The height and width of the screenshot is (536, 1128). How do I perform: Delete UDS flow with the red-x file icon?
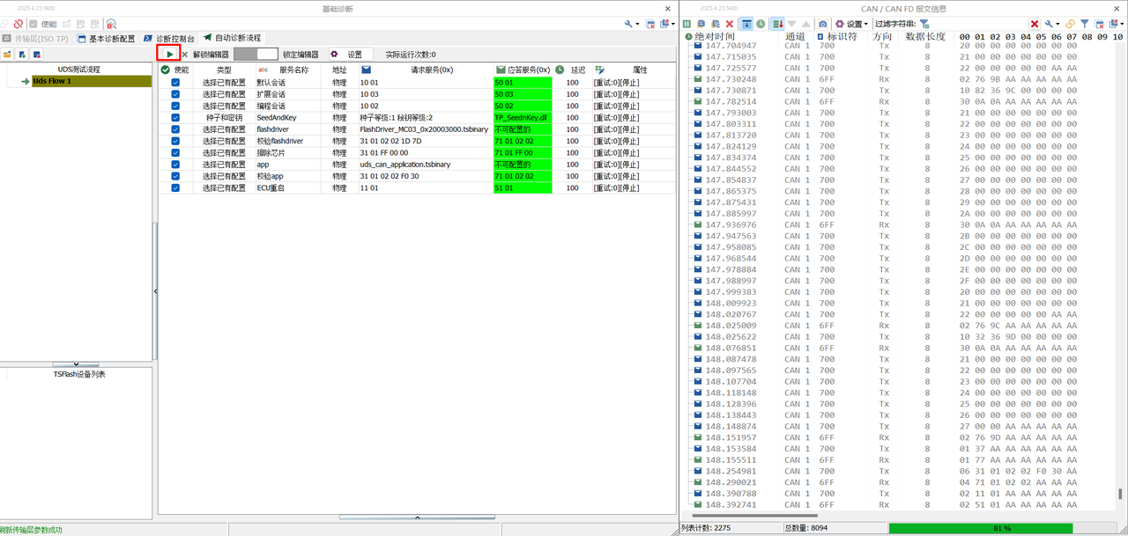[x=36, y=55]
